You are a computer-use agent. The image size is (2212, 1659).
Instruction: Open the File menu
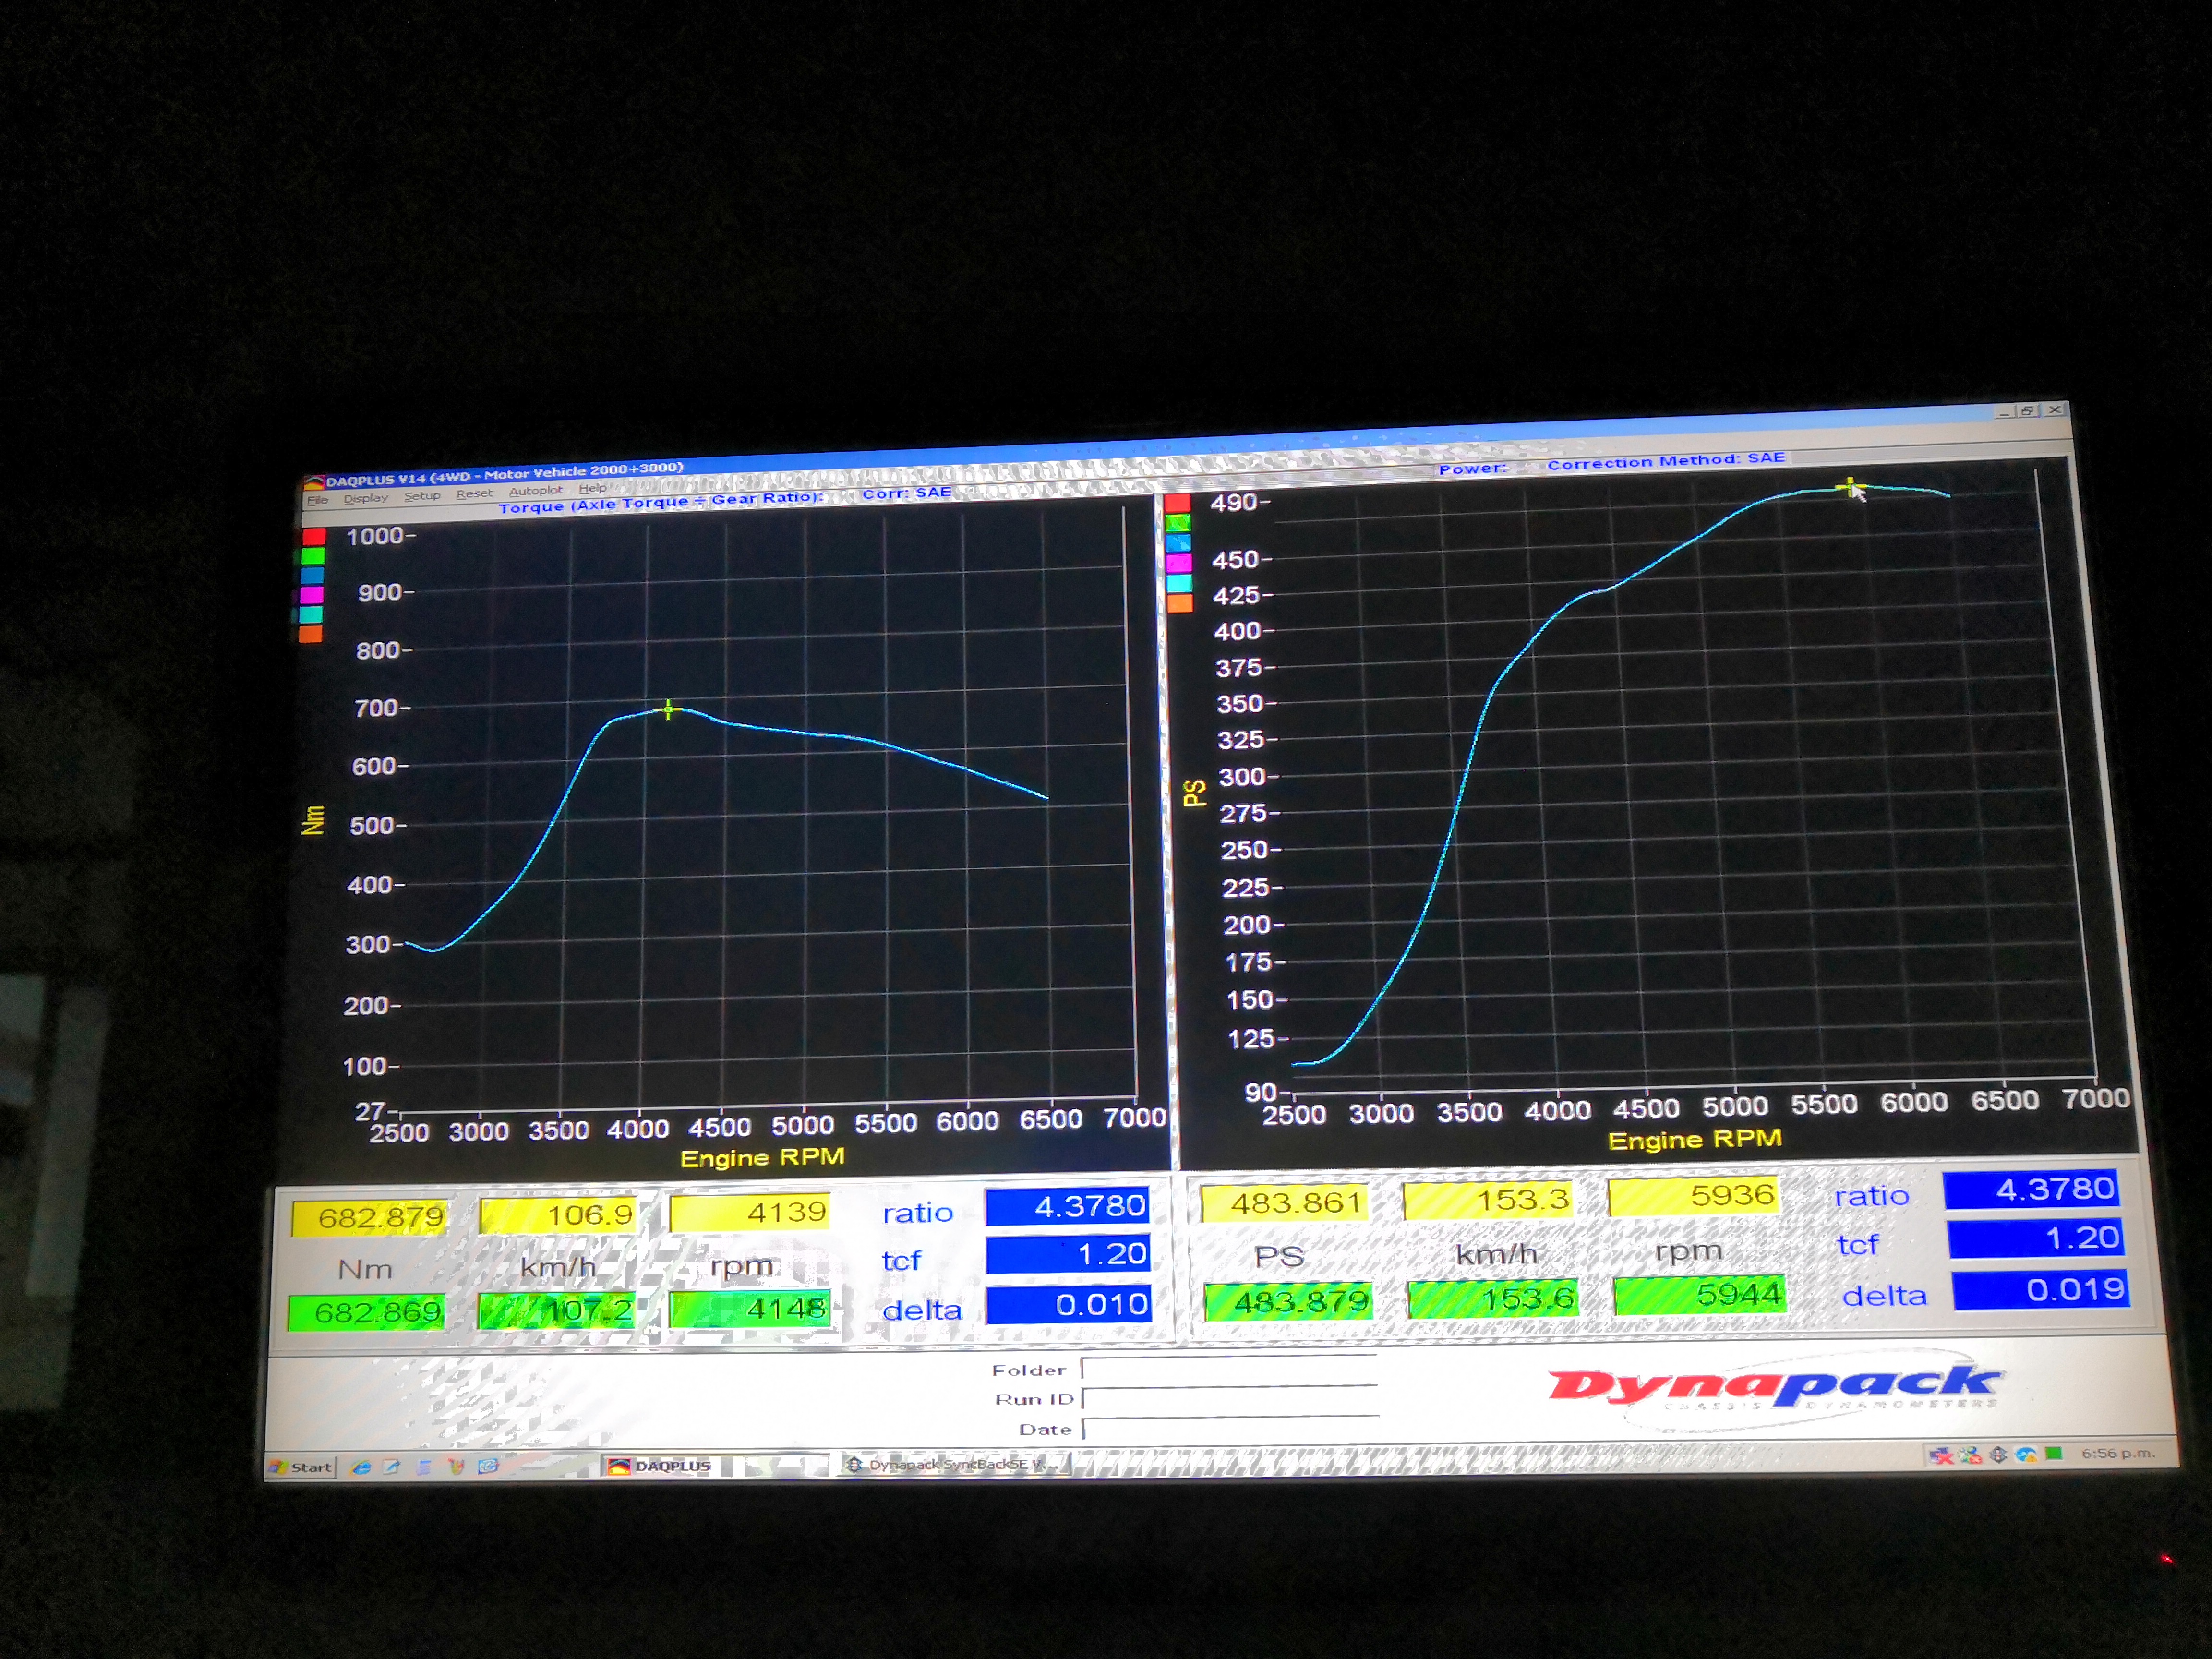tap(317, 500)
